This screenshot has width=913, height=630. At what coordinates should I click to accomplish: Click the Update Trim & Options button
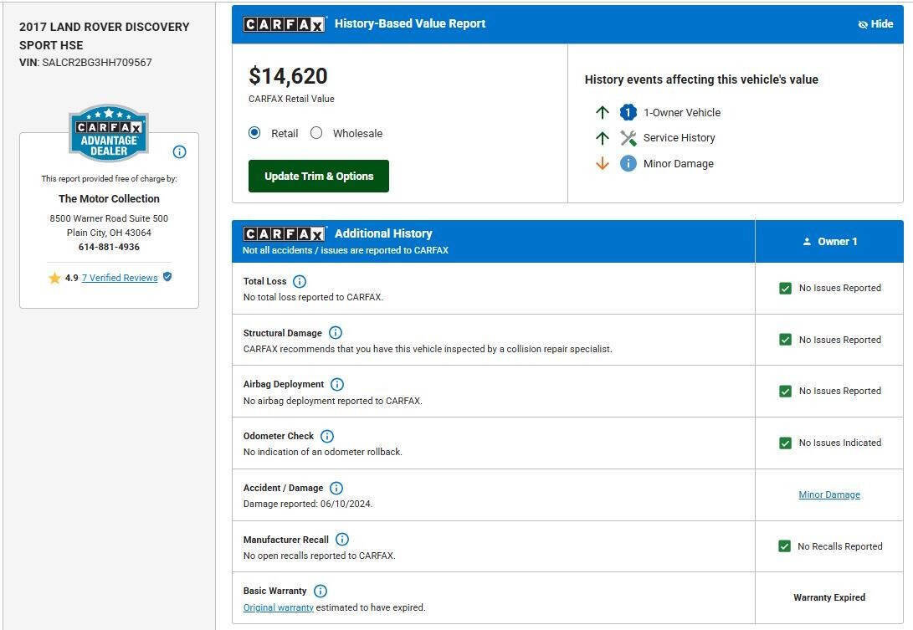tap(319, 176)
